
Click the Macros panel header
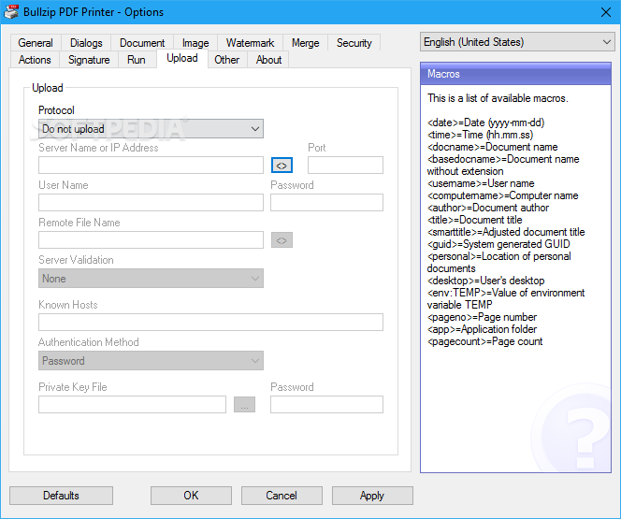click(515, 74)
